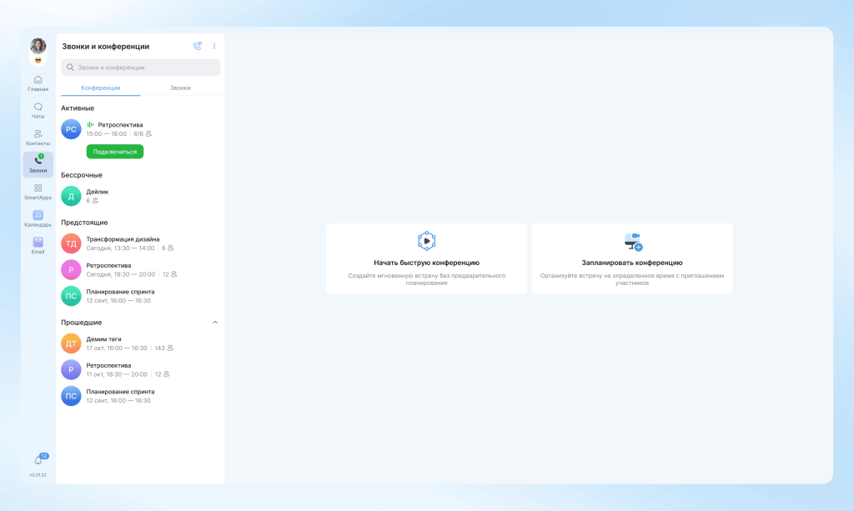
Task: Switch to the Звонки tab
Action: pos(180,88)
